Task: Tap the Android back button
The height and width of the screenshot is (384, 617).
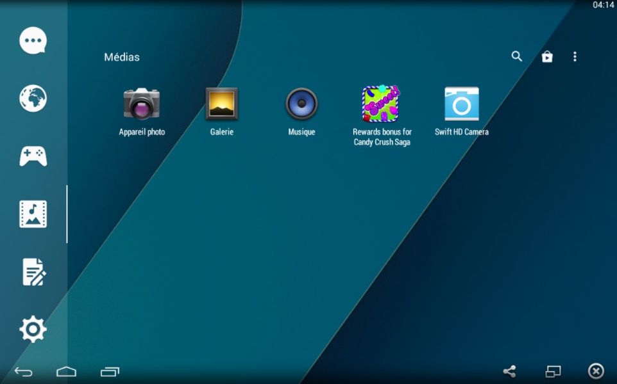Action: 24,371
